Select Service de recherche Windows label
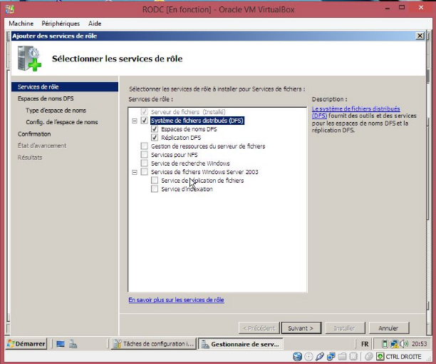 click(190, 163)
